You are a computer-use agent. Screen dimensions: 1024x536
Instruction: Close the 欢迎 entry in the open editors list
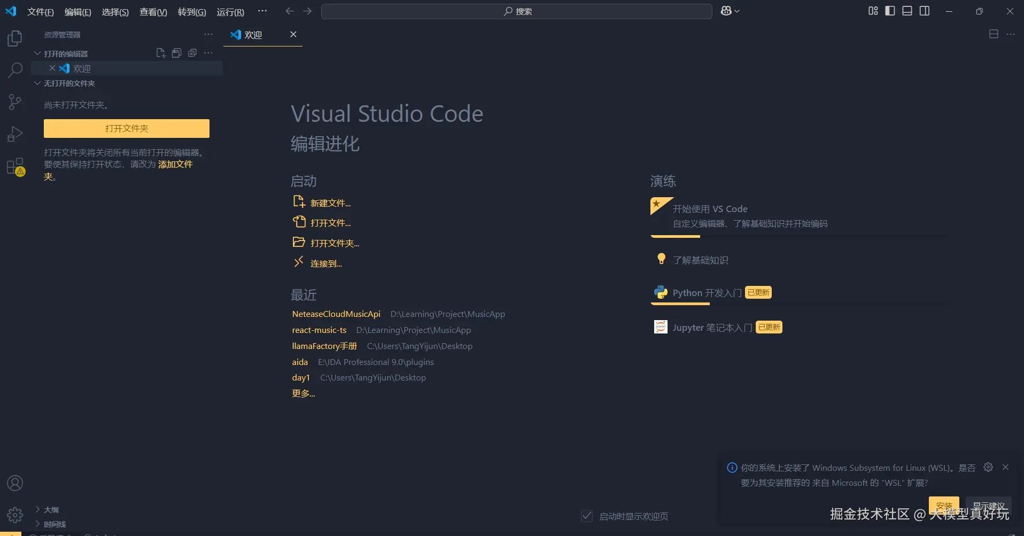[x=52, y=68]
